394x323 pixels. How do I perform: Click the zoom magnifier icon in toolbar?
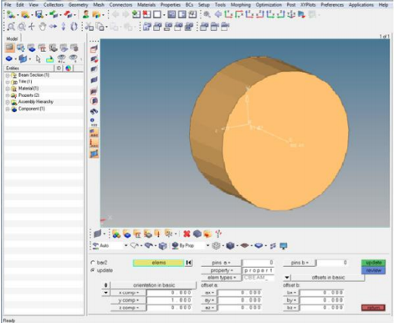click(207, 14)
